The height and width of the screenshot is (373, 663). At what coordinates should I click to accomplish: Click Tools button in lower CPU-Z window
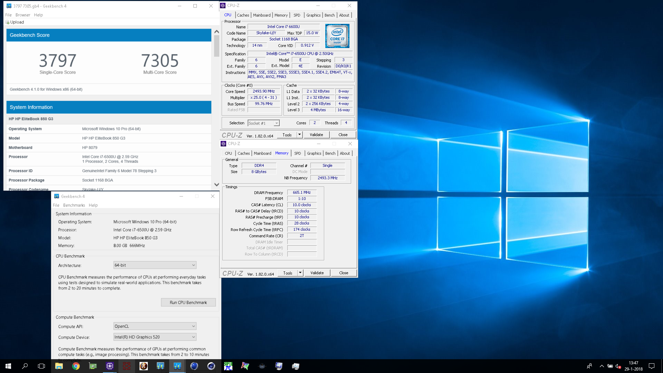click(288, 273)
